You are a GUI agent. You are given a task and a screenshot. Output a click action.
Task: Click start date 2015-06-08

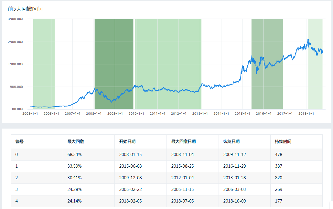pos(130,166)
